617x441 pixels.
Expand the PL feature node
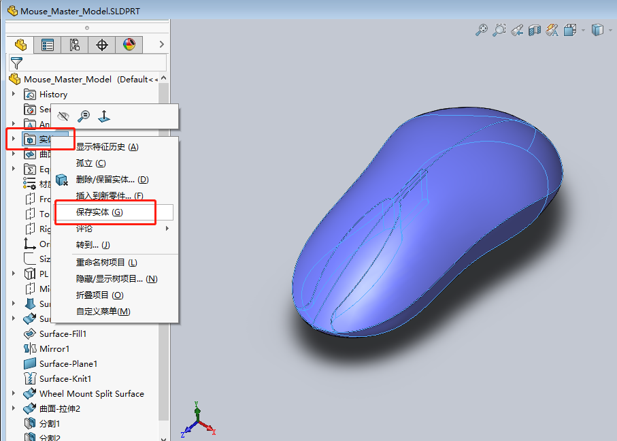14,274
